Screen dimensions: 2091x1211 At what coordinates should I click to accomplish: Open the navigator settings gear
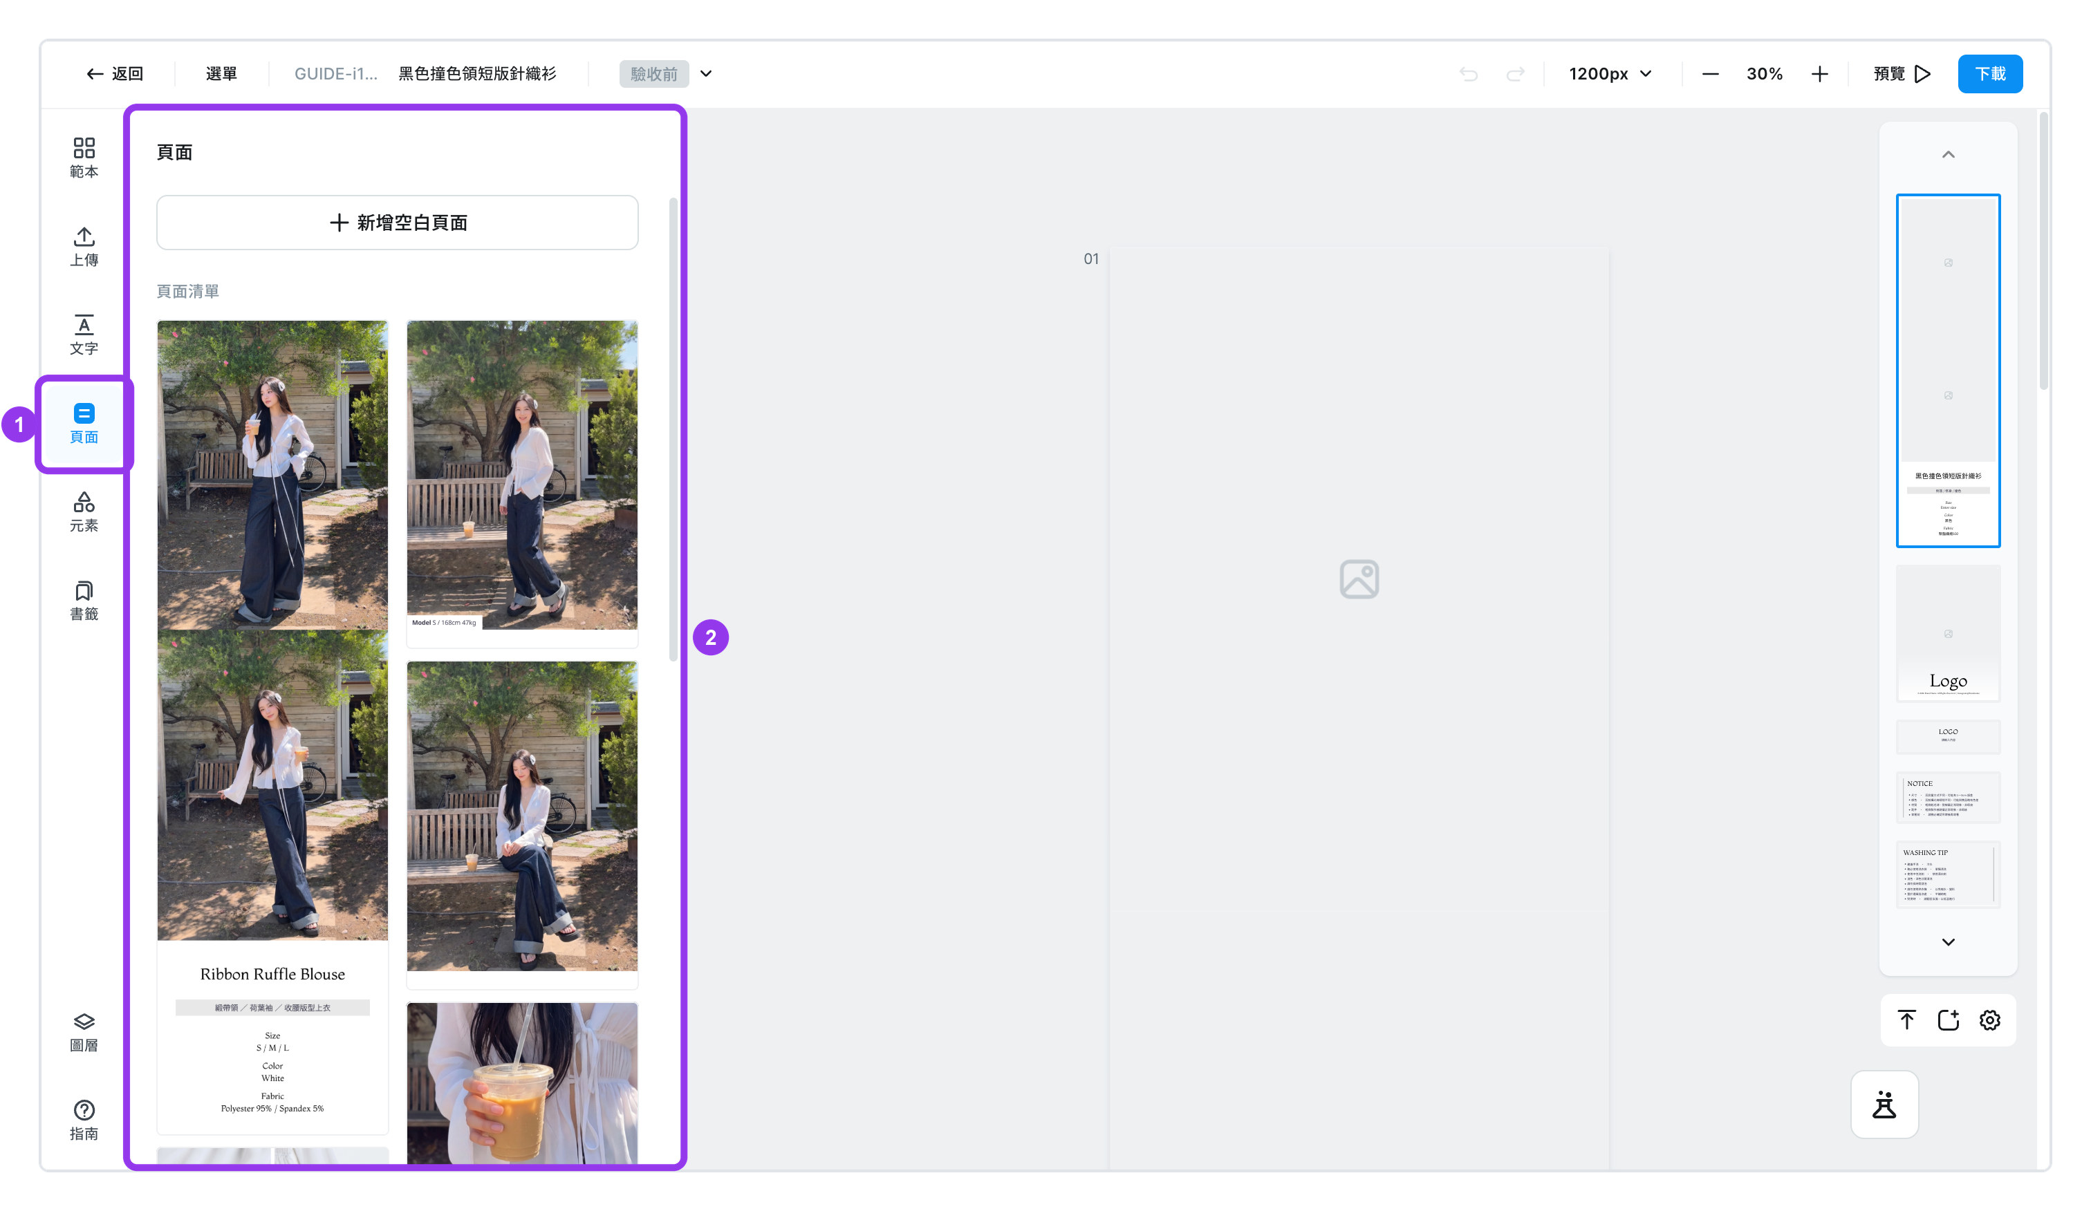pos(1990,1020)
